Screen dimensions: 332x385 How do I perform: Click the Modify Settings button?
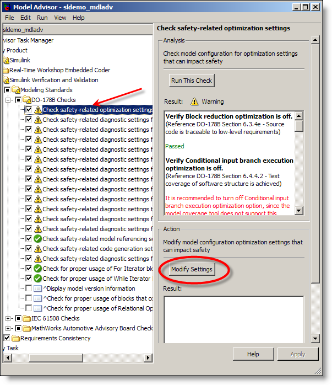coord(191,269)
